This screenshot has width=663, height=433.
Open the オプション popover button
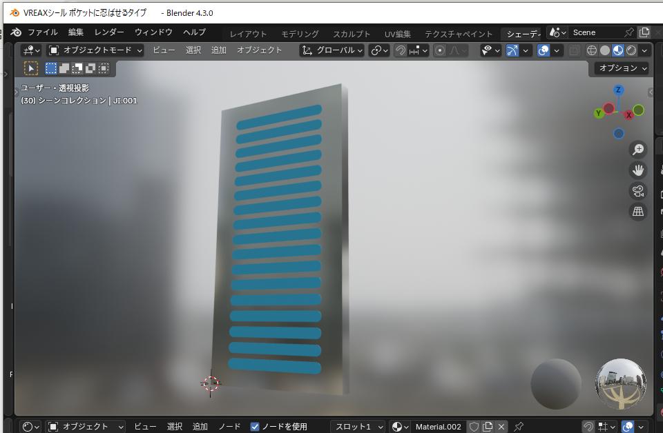622,68
